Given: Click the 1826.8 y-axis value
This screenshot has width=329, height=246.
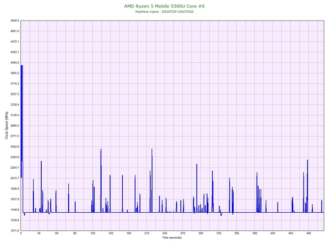Looking at the screenshot, I should 14,189.
